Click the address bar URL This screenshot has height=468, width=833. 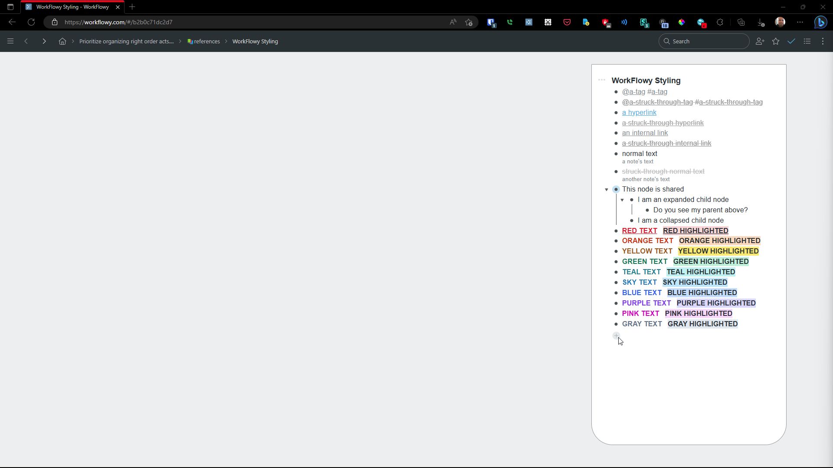click(118, 22)
